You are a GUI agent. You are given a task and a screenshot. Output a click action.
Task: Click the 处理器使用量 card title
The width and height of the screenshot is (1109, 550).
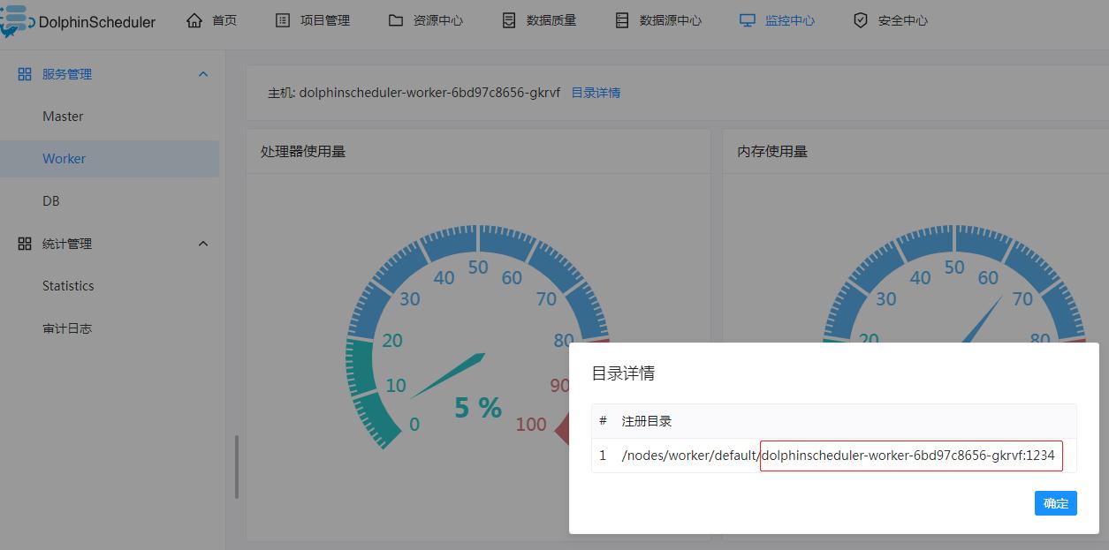[x=303, y=152]
